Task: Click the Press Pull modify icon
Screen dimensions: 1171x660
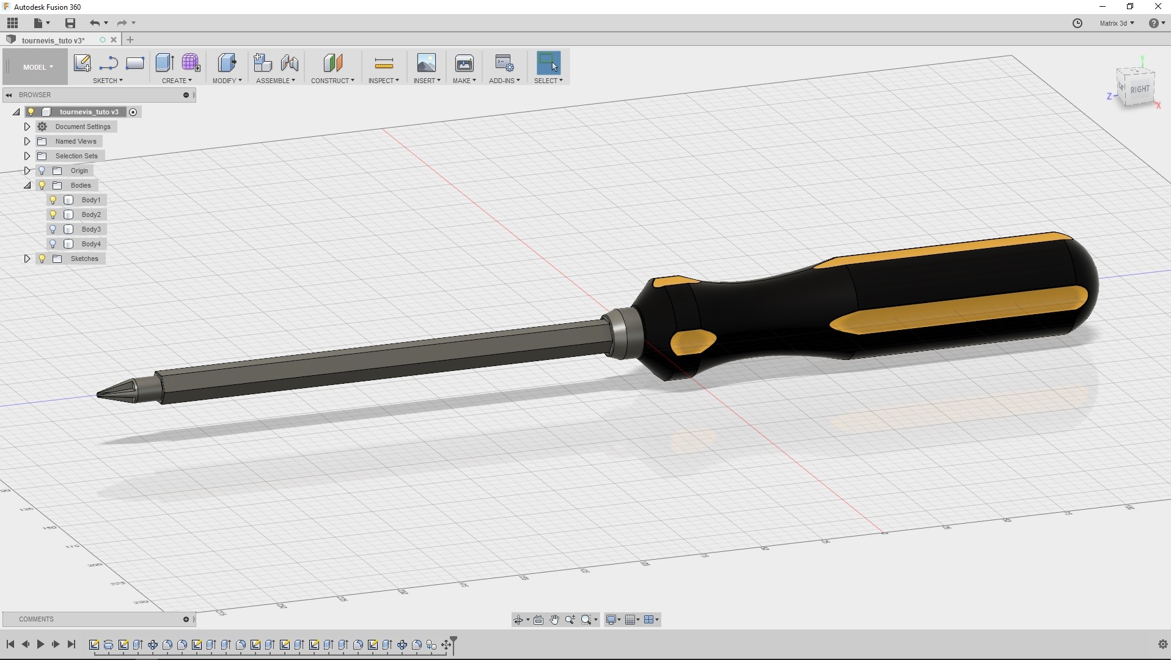Action: click(x=227, y=63)
